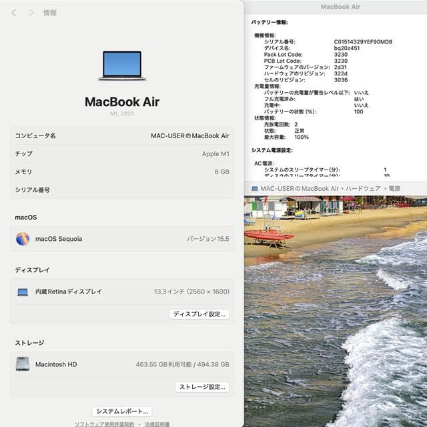
Task: Go forward using the right chevron
Action: pyautogui.click(x=31, y=13)
